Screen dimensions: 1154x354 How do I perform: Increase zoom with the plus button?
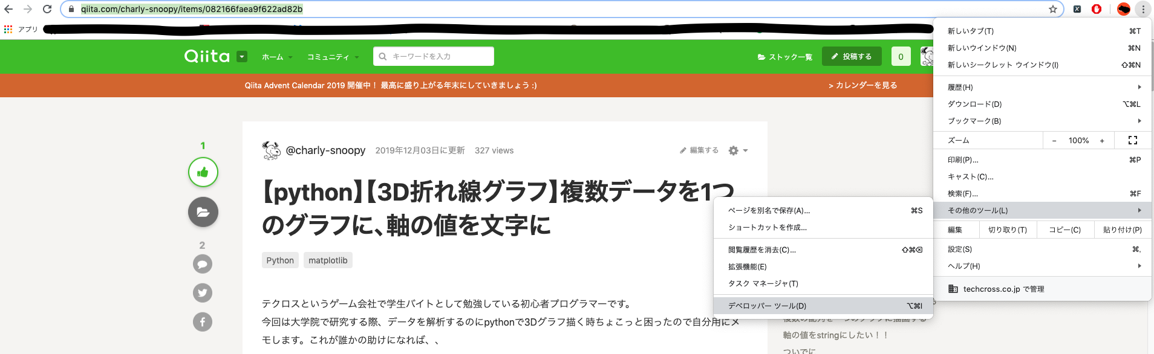coord(1102,141)
